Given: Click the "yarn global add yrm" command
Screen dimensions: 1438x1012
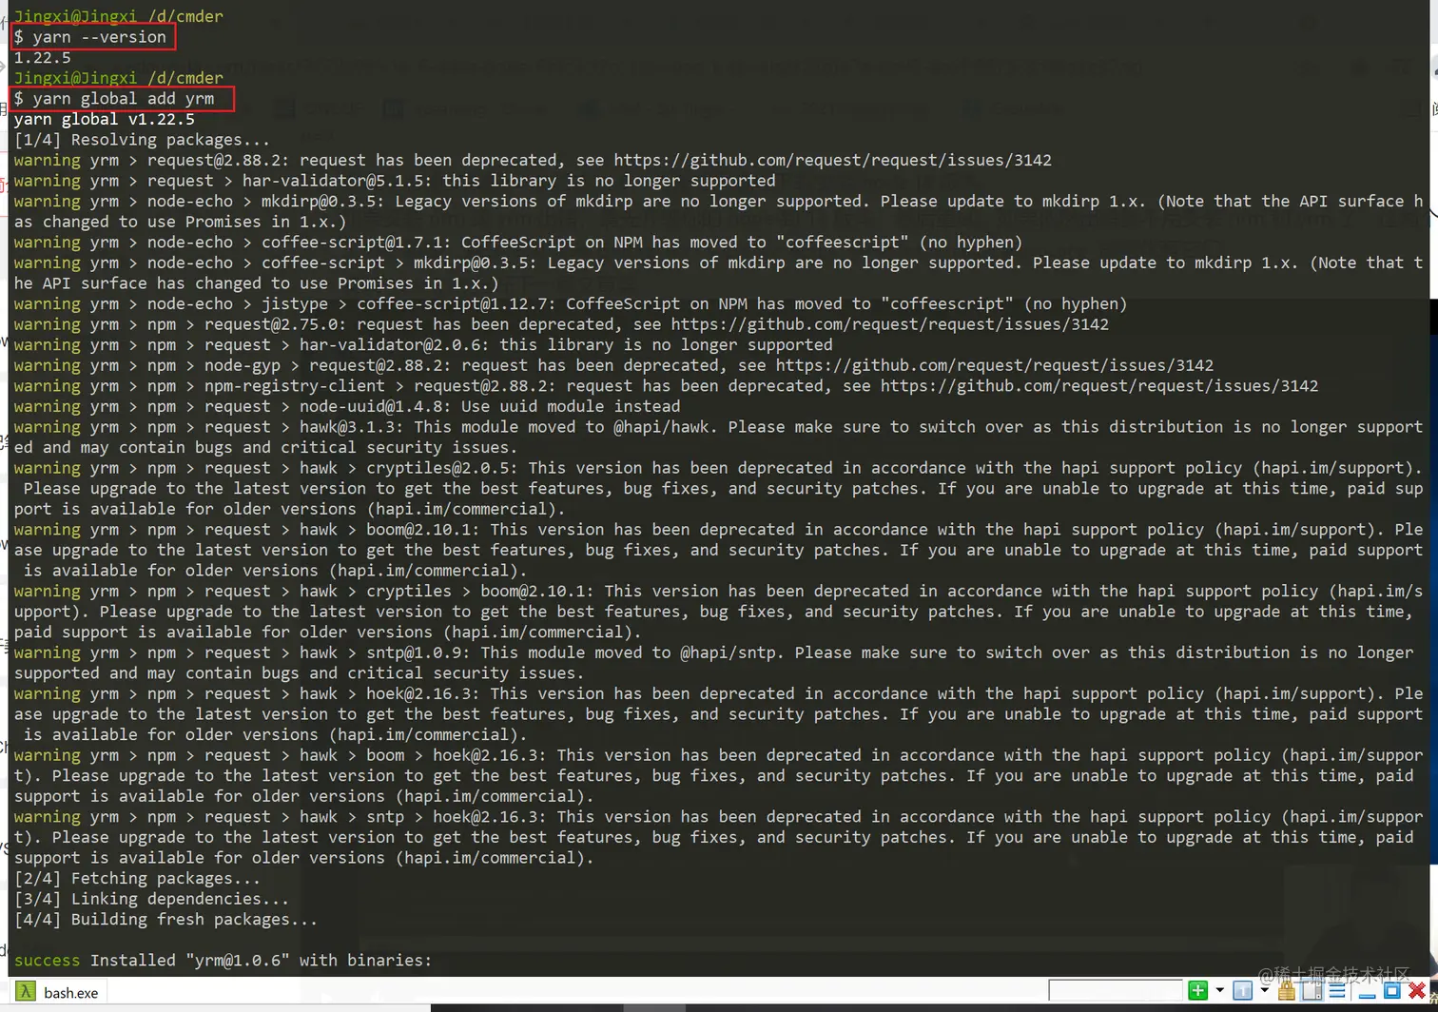Looking at the screenshot, I should click(x=124, y=99).
